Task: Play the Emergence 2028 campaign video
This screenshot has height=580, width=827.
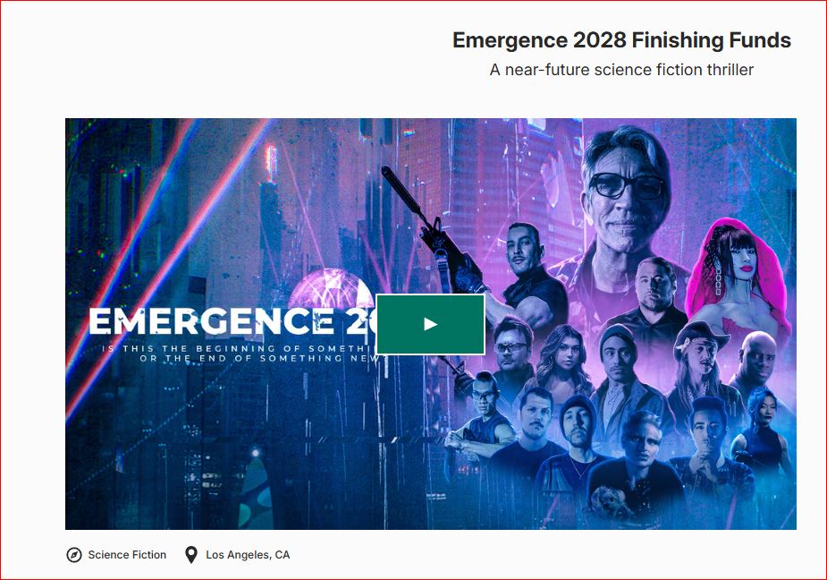Action: (x=430, y=324)
